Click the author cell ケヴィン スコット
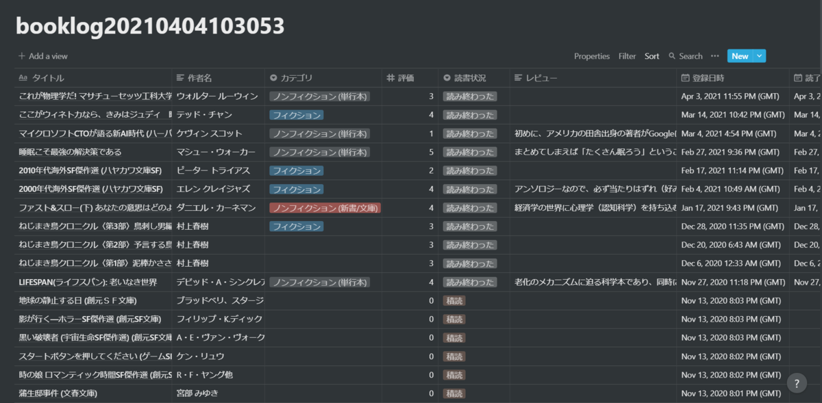822x403 pixels. [x=219, y=133]
